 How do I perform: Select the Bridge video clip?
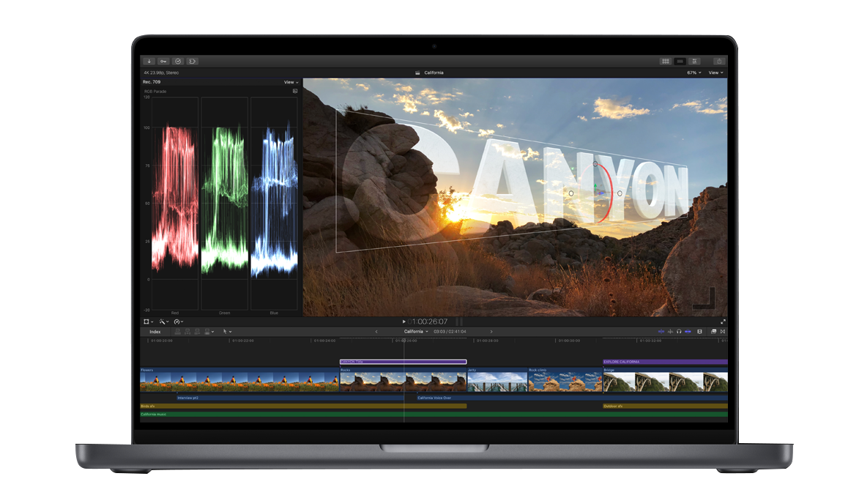[x=665, y=379]
